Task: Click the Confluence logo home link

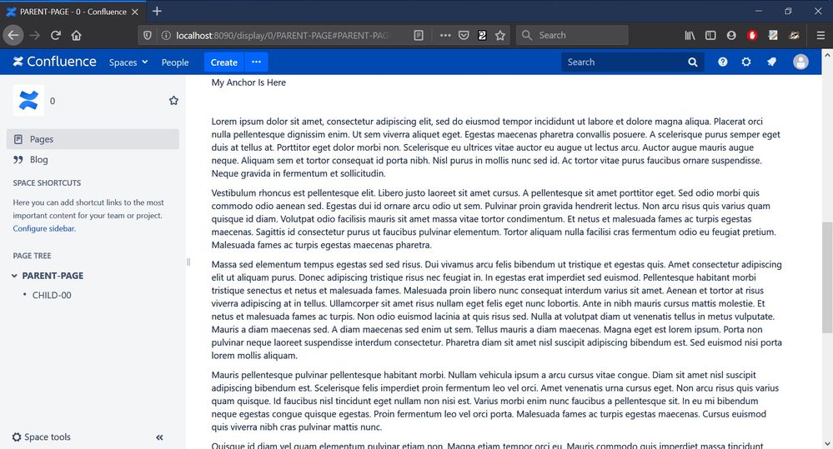Action: [x=55, y=62]
